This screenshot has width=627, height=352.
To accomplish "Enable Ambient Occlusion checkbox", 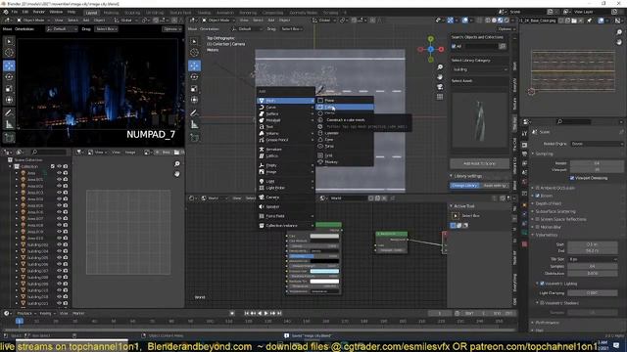I will [538, 188].
